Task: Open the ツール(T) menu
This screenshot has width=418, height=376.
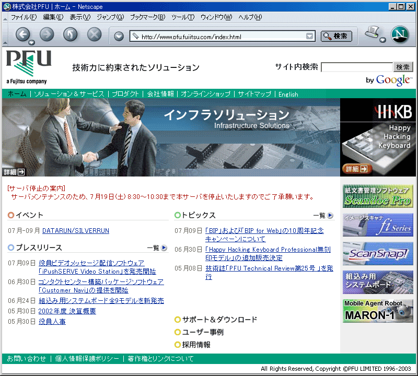Action: coord(183,17)
